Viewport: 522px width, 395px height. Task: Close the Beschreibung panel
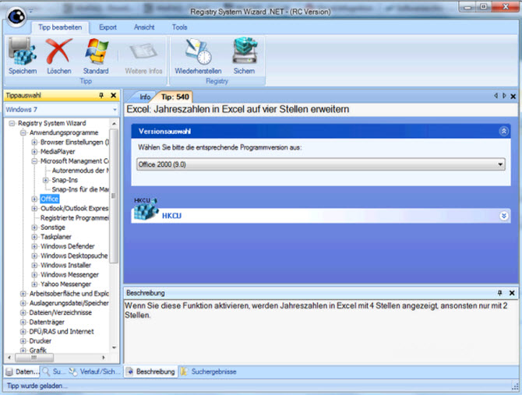tap(512, 293)
